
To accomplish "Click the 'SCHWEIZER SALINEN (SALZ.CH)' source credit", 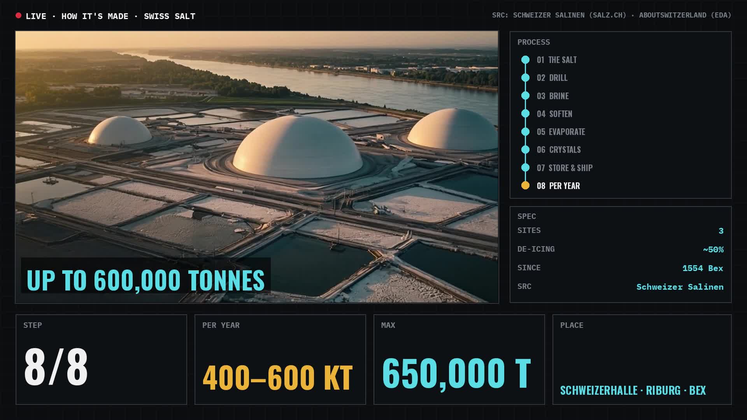I will [570, 15].
